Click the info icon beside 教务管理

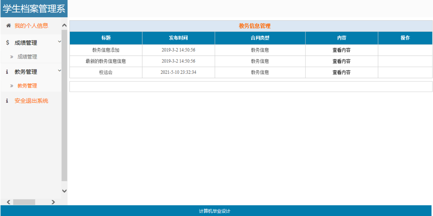(x=7, y=72)
